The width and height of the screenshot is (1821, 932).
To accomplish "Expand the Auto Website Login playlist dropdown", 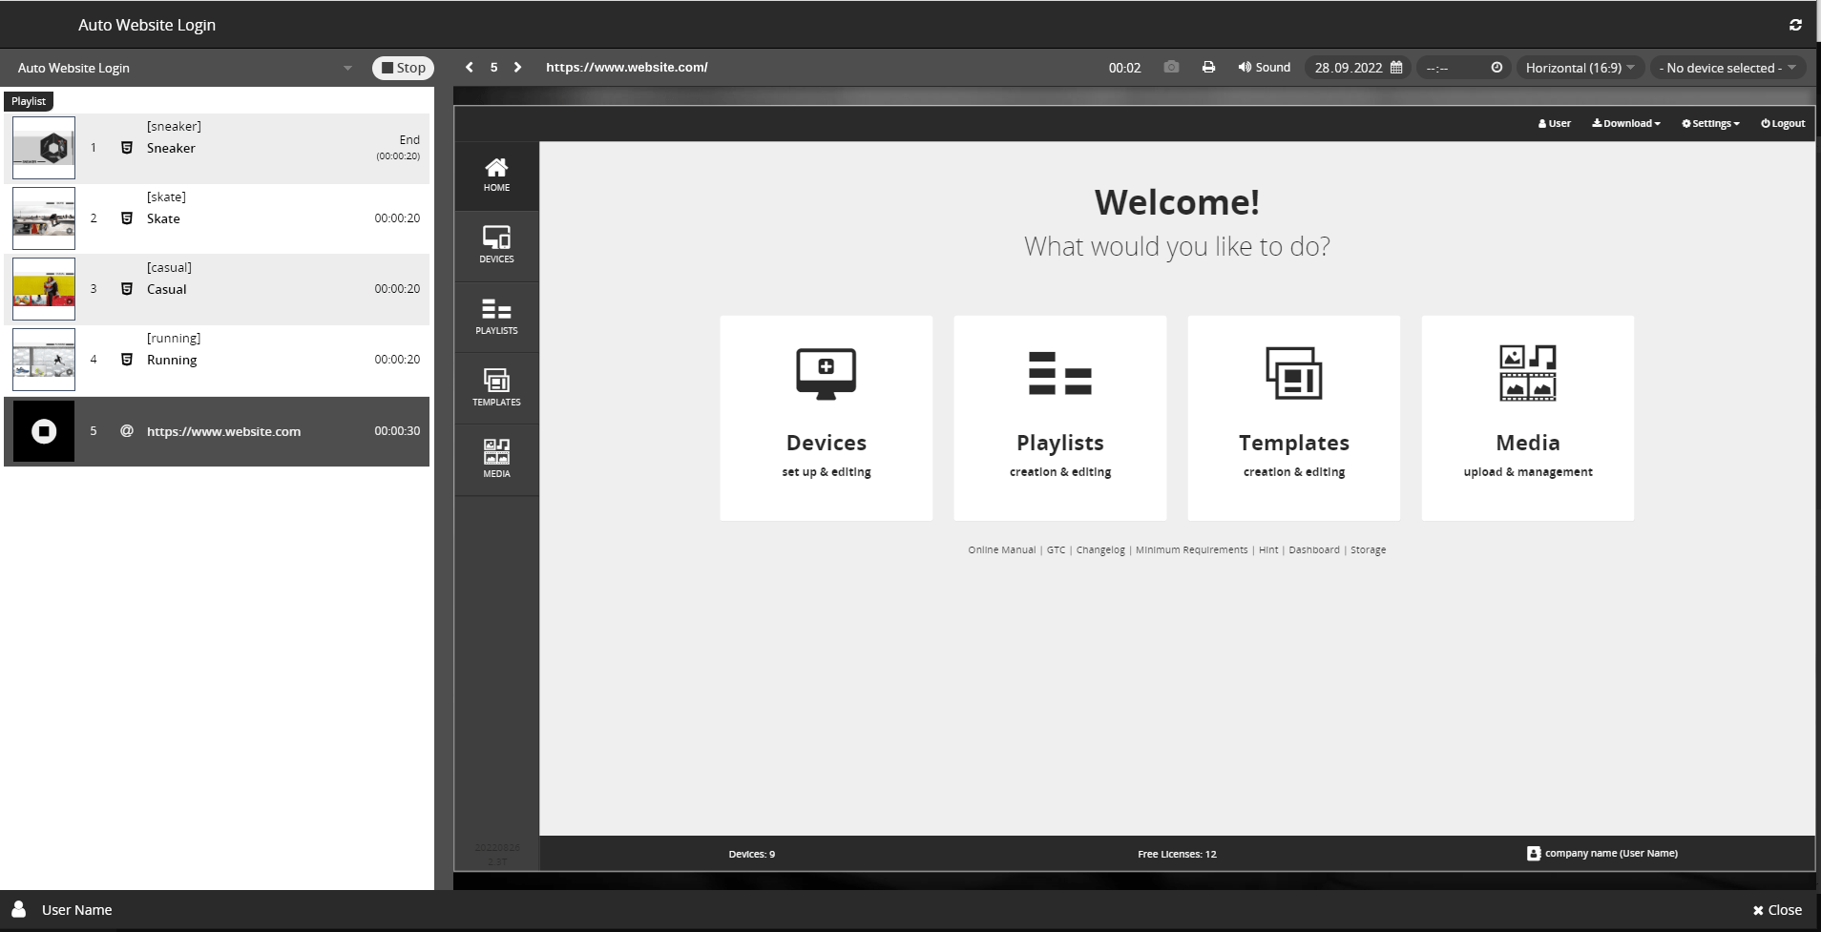I will [x=347, y=68].
